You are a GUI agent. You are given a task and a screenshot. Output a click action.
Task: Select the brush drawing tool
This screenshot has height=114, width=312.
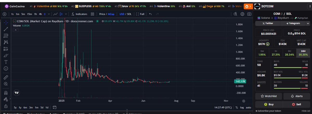(x=6, y=55)
